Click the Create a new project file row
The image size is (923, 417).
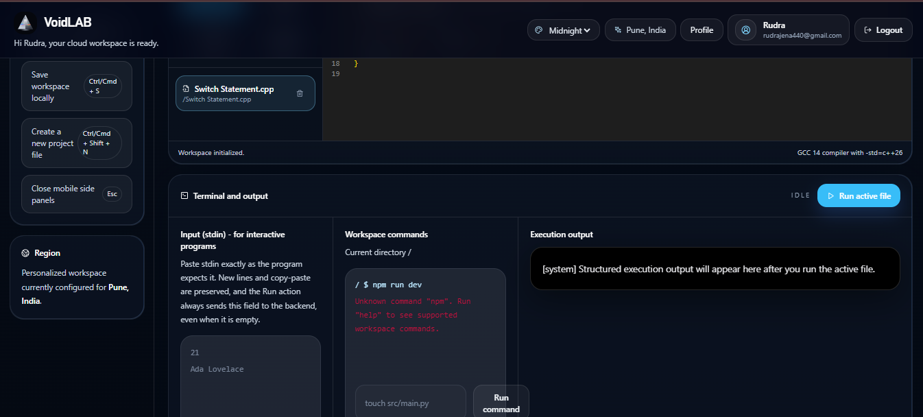point(77,143)
